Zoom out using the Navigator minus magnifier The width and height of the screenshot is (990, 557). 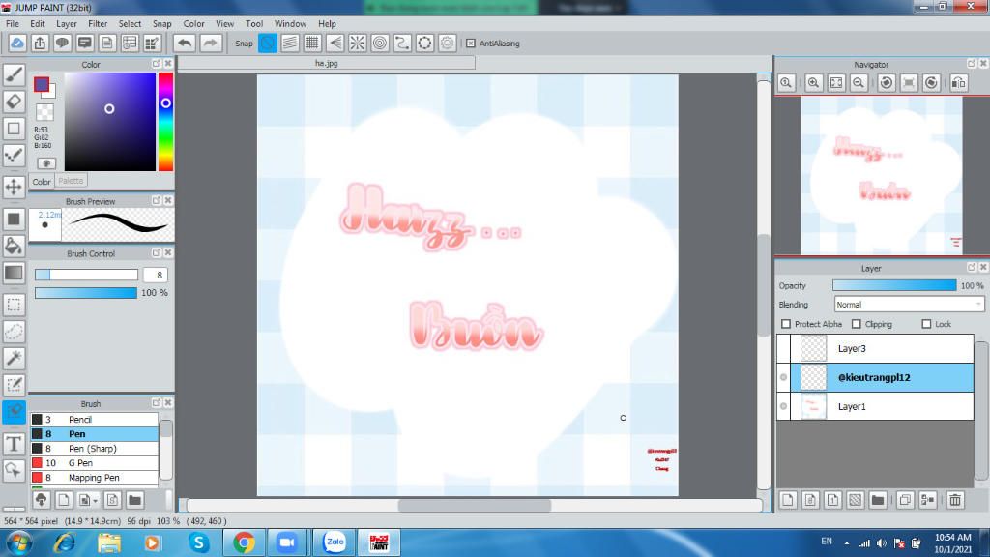(x=859, y=83)
